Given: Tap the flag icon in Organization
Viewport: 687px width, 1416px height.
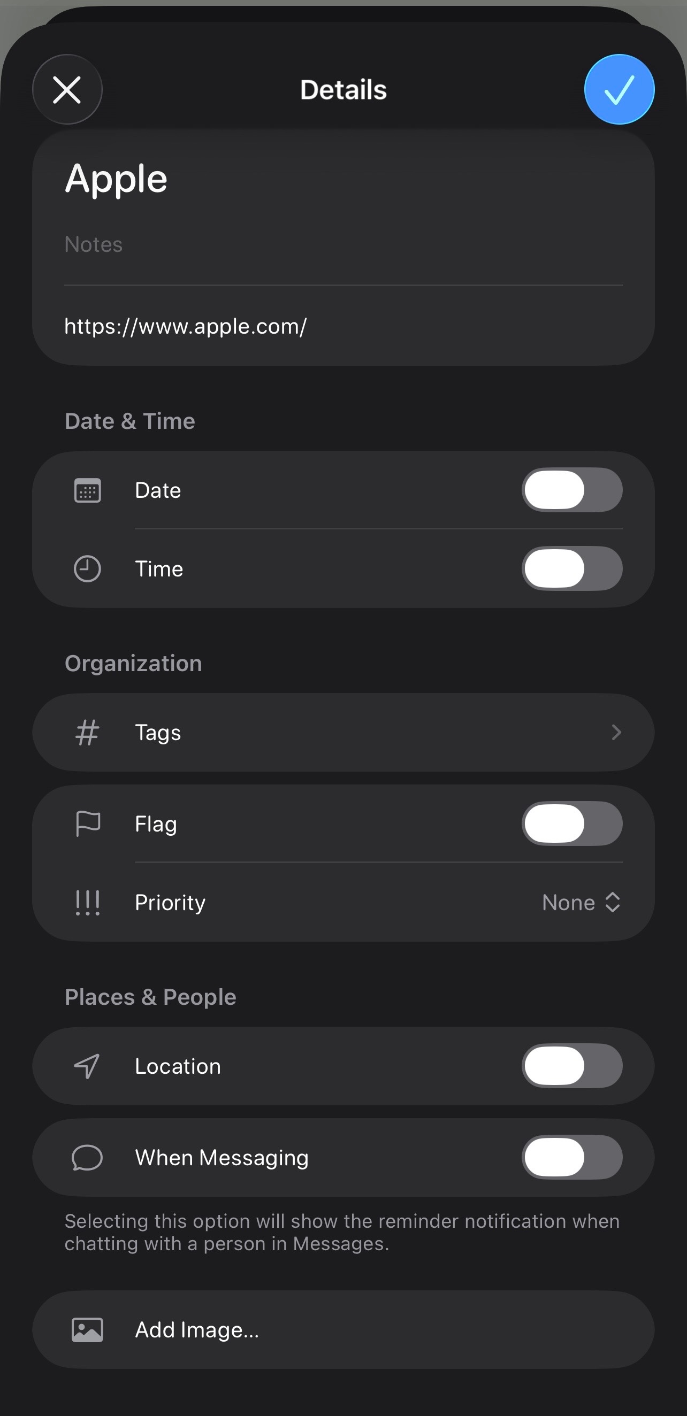Looking at the screenshot, I should [x=87, y=824].
